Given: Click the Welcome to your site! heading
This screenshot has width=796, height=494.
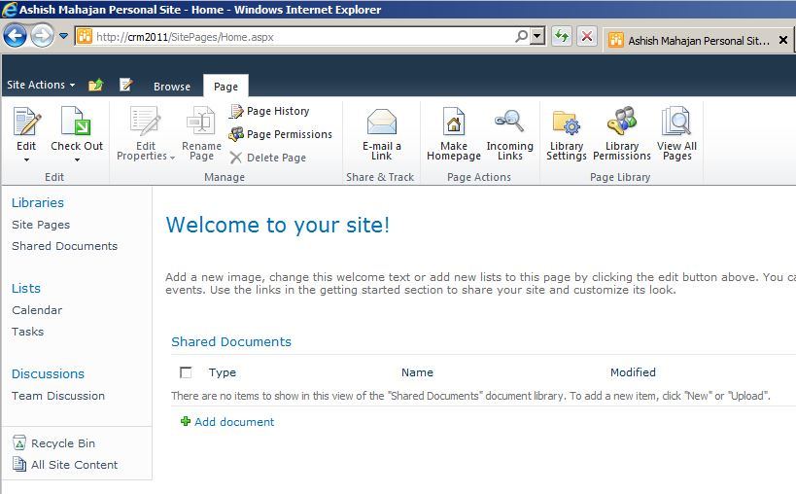Looking at the screenshot, I should tap(278, 225).
